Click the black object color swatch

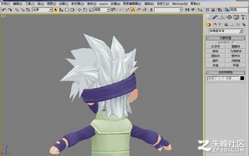(242, 78)
